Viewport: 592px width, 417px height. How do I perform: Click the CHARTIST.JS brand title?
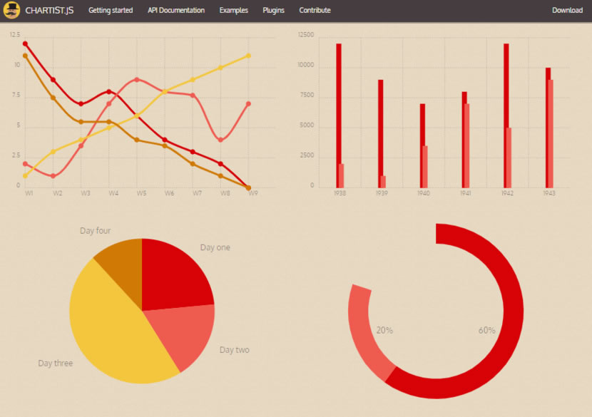pos(49,10)
